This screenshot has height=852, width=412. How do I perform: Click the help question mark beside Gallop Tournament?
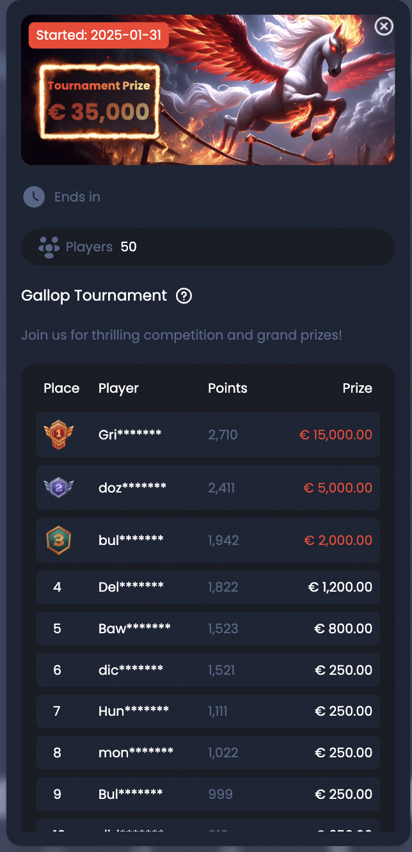pos(184,296)
